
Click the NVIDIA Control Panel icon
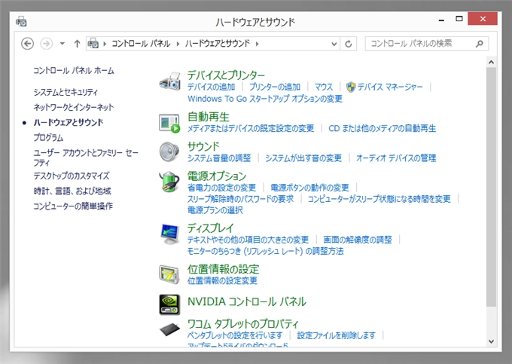tap(169, 304)
